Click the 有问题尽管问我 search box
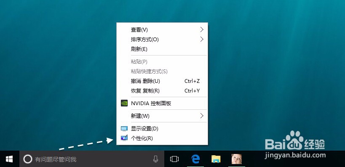 pos(92,159)
